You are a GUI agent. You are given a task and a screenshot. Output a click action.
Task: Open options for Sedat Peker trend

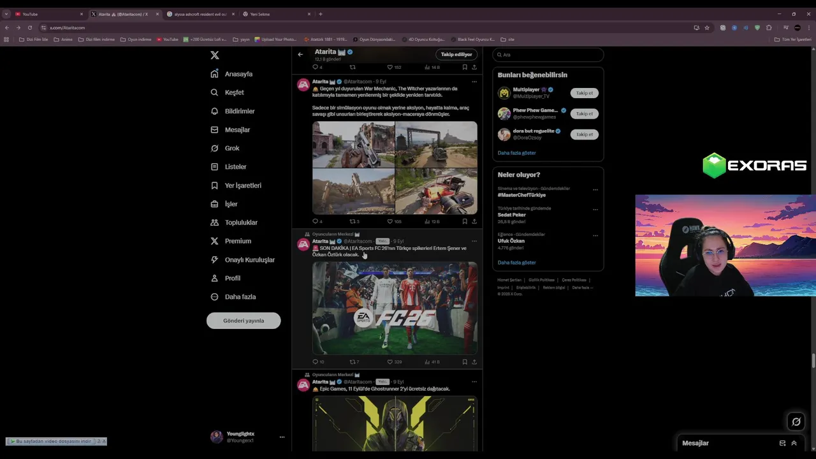pyautogui.click(x=595, y=209)
